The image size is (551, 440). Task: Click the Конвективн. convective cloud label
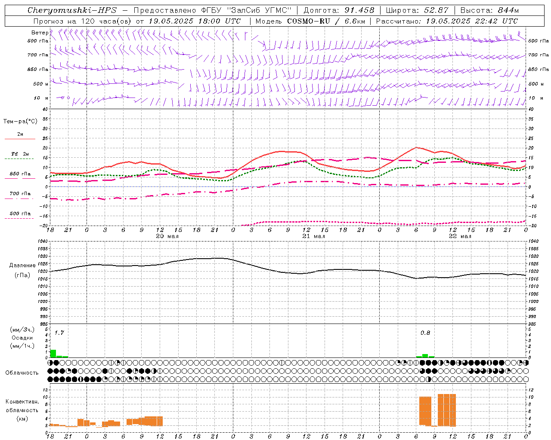coord(22,401)
